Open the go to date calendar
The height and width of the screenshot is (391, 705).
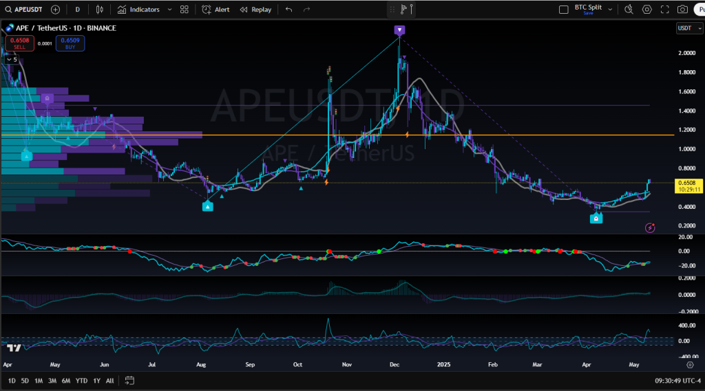[x=129, y=381]
